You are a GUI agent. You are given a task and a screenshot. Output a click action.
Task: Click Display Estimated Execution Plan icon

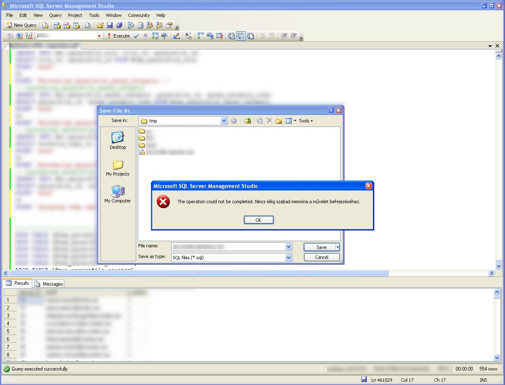point(155,36)
